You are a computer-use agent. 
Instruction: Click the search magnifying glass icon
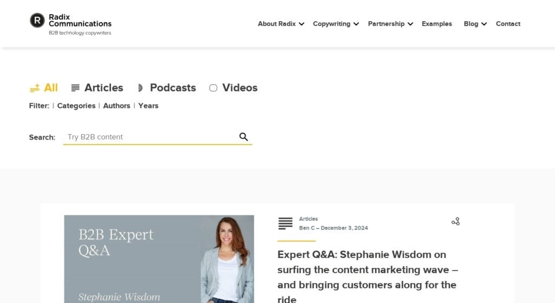point(243,137)
